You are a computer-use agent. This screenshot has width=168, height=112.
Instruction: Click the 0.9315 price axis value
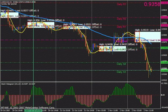click(x=164, y=80)
